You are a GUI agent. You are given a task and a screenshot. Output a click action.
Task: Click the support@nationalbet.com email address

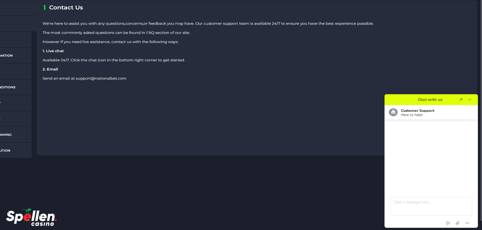pyautogui.click(x=101, y=78)
